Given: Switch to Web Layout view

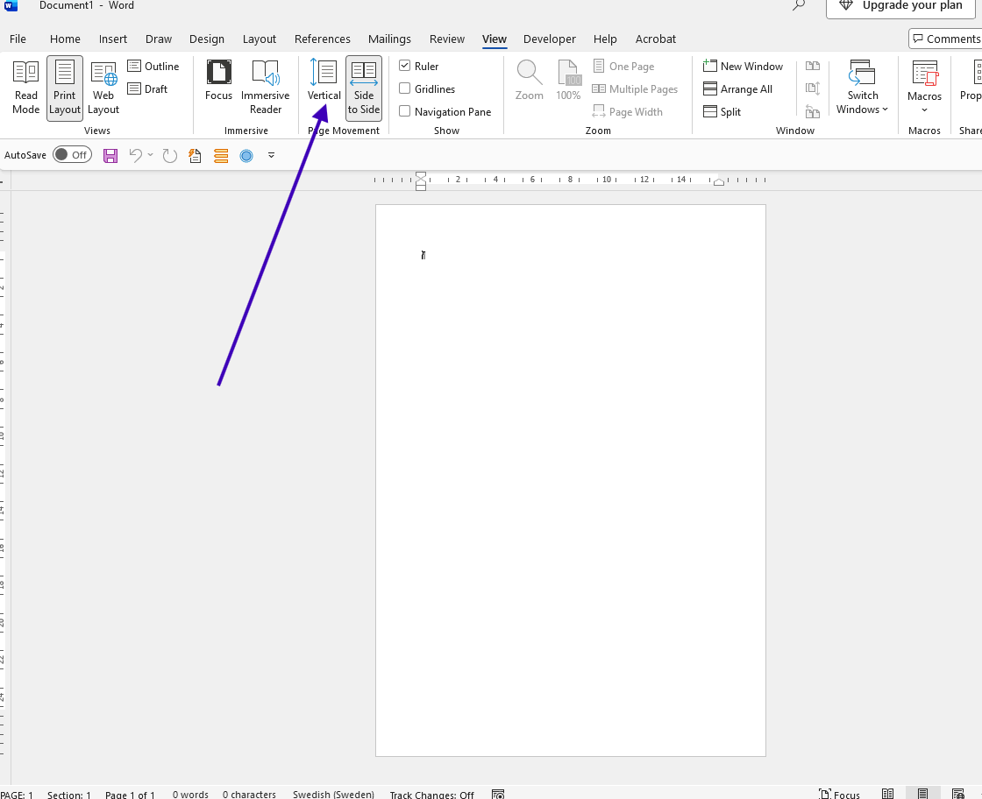Looking at the screenshot, I should click(x=103, y=88).
